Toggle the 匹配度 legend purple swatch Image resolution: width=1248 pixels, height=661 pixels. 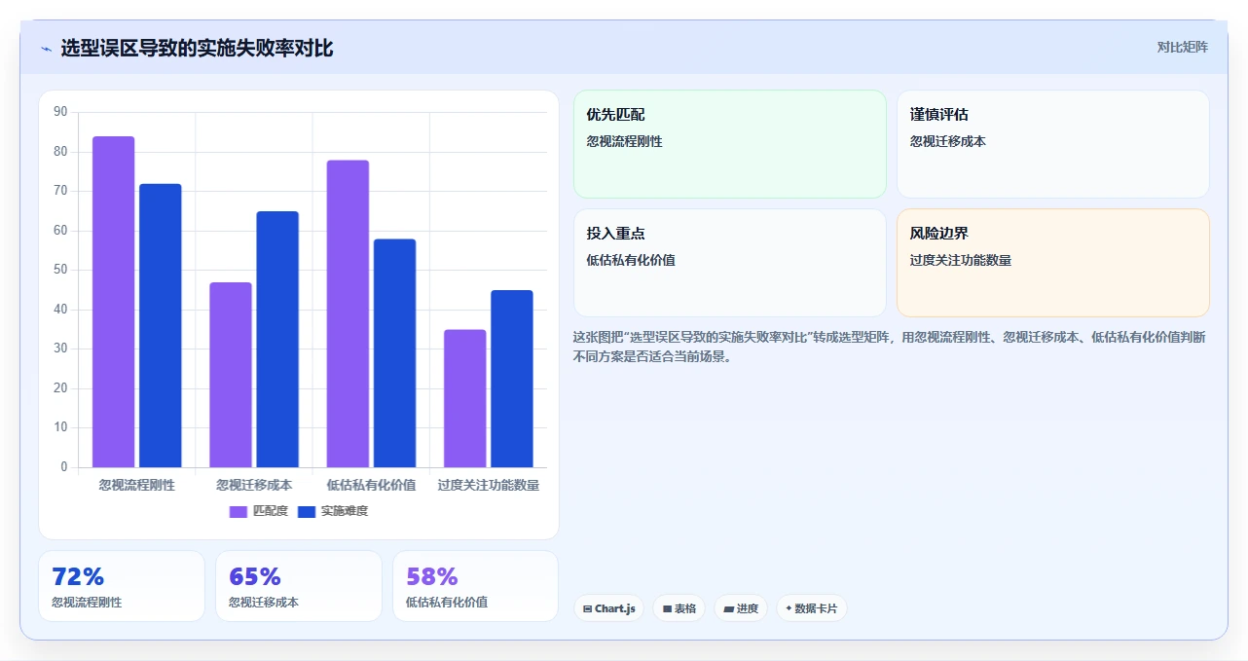pos(239,511)
